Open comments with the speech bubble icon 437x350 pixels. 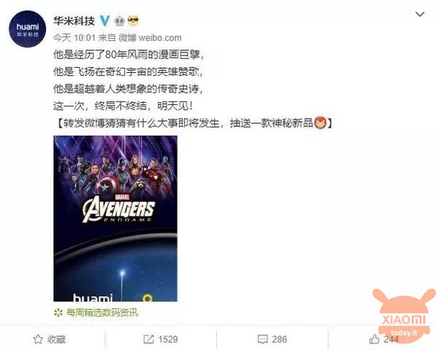[262, 339]
